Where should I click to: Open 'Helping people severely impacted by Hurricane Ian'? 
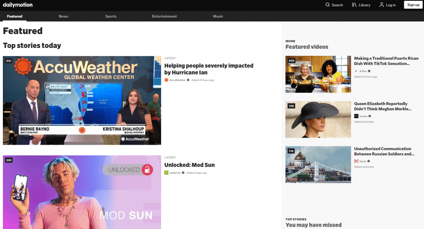click(x=209, y=69)
